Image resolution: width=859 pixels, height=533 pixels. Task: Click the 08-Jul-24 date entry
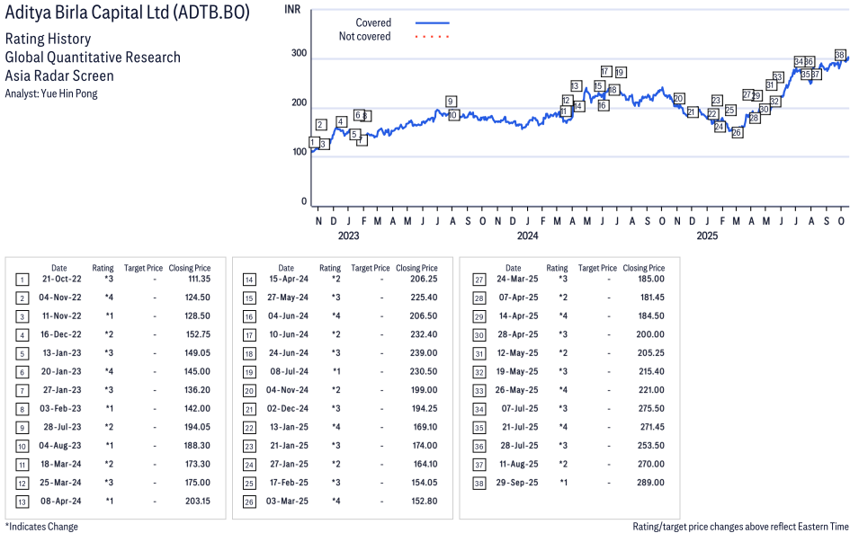pyautogui.click(x=285, y=370)
